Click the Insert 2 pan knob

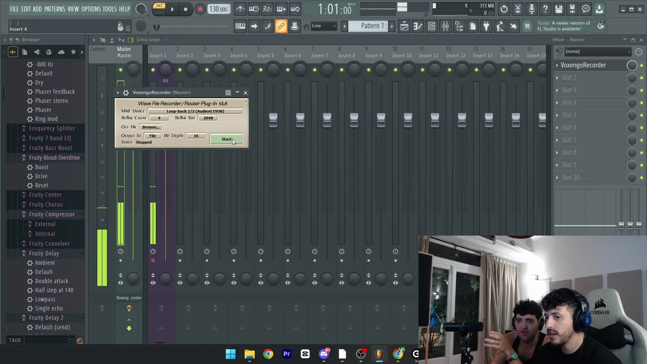pos(192,69)
